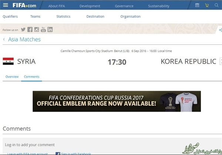Open About FIFA menu
This screenshot has width=222, height=155.
click(57, 6)
